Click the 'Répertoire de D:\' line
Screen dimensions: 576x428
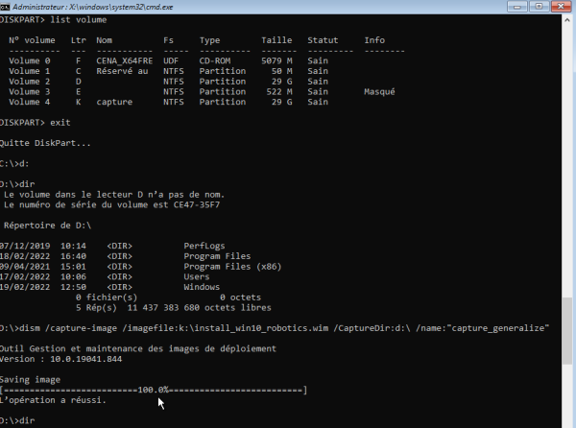pos(47,226)
